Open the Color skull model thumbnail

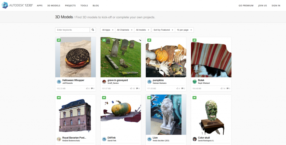[211, 114]
